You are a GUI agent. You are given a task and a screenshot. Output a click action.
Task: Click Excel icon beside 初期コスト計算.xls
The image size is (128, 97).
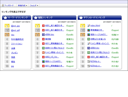(x=89, y=39)
